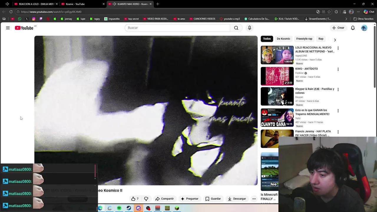Click the browser address bar URL
The width and height of the screenshot is (377, 212).
(x=51, y=12)
